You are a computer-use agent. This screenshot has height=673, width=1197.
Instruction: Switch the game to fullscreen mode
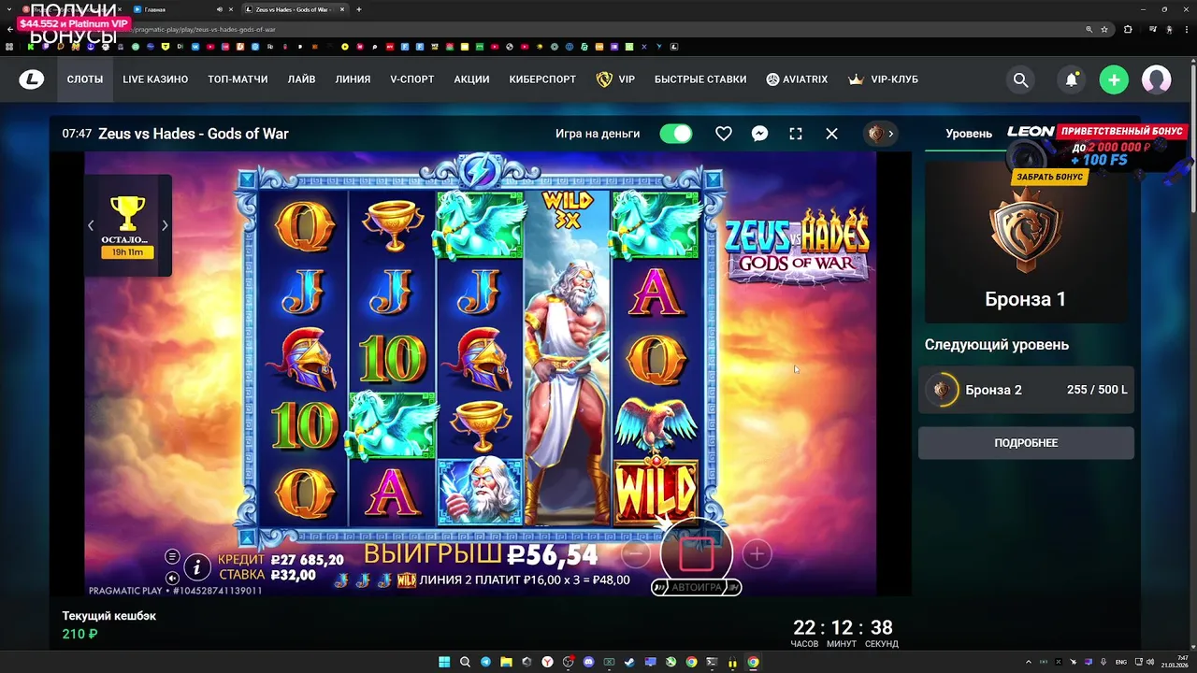(796, 134)
